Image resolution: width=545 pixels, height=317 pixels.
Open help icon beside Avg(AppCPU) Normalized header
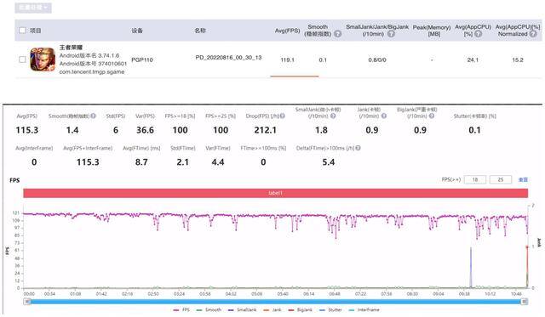533,34
